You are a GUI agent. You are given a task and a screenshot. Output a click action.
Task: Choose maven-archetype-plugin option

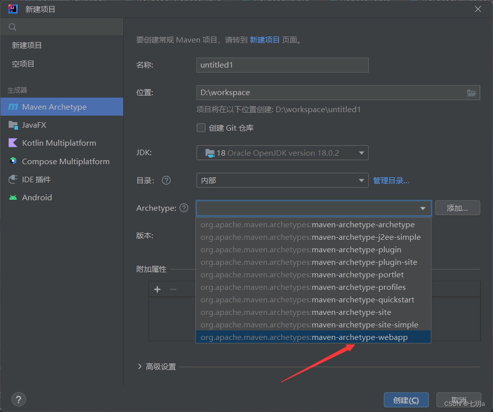(313, 250)
